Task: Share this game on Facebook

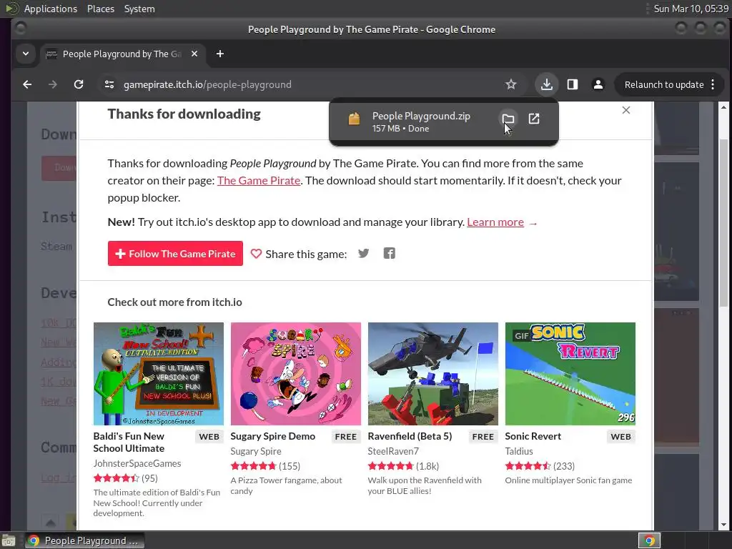Action: [389, 254]
